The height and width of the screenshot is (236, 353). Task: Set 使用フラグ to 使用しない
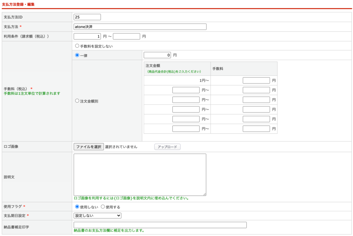77,207
